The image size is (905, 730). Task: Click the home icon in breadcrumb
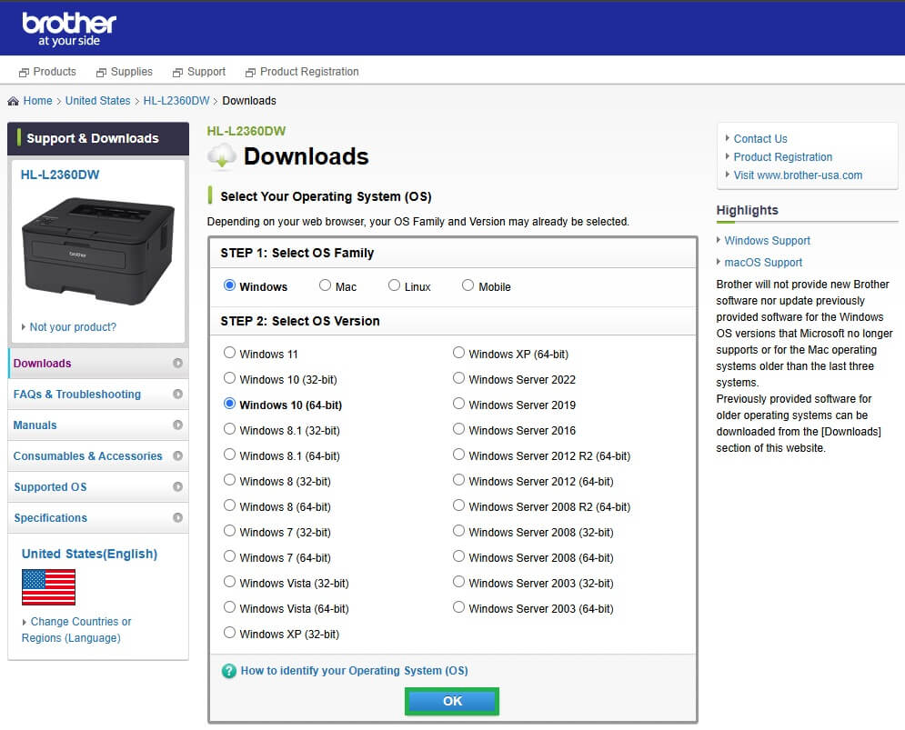tap(13, 101)
